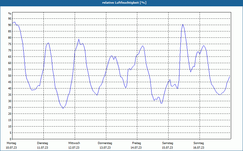Click the '5' y-axis value
243x151 pixels.
click(x=11, y=133)
